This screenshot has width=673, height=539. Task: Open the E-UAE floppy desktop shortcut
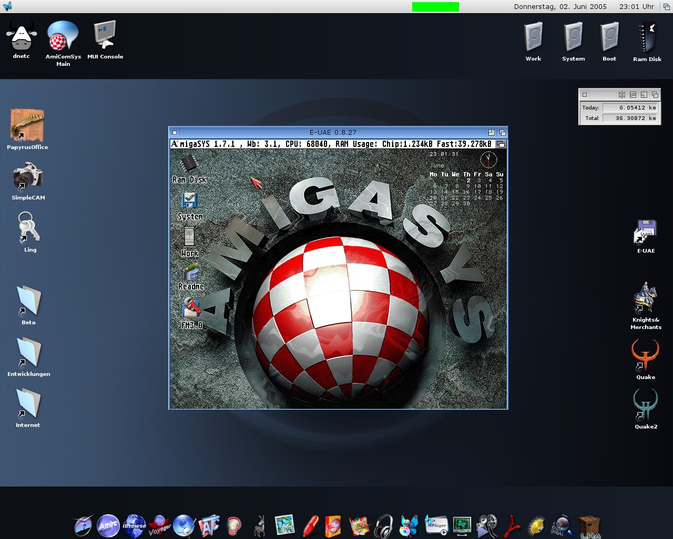(646, 232)
